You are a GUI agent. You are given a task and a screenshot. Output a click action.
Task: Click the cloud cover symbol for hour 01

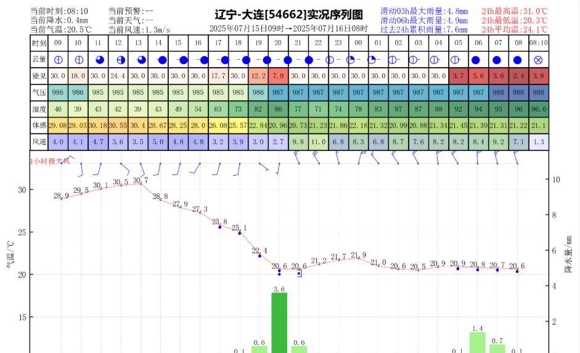pyautogui.click(x=372, y=60)
